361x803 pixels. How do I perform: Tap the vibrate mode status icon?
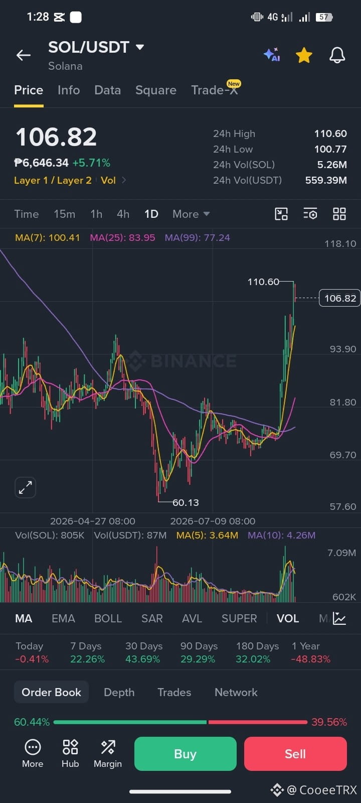257,17
